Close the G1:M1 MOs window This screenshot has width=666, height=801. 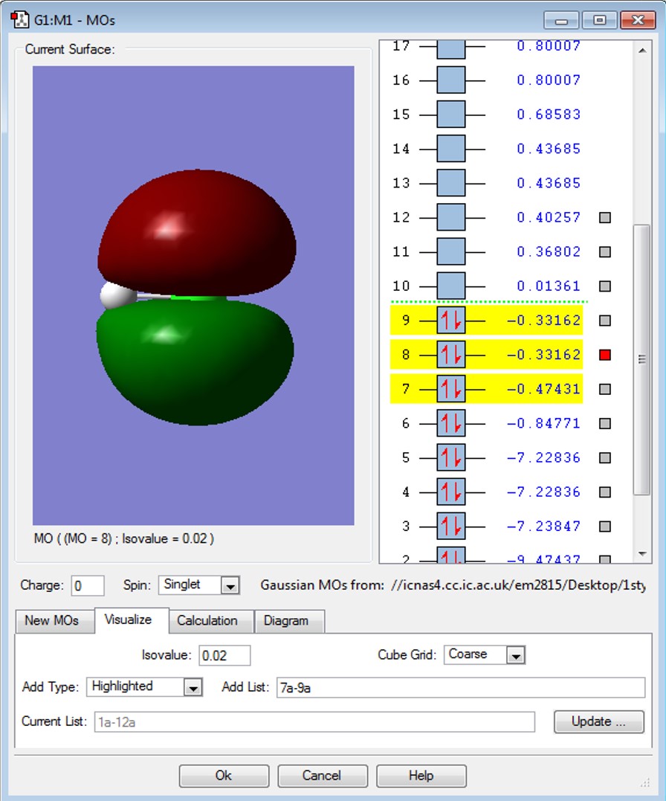638,20
